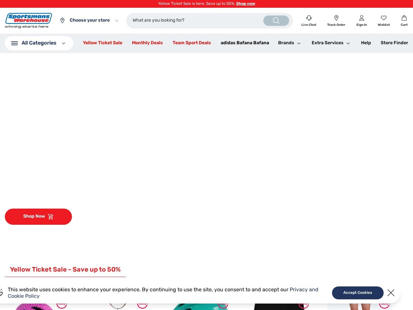Screen dimensions: 413x310
Task: Click the search magnifier icon
Action: point(276,20)
